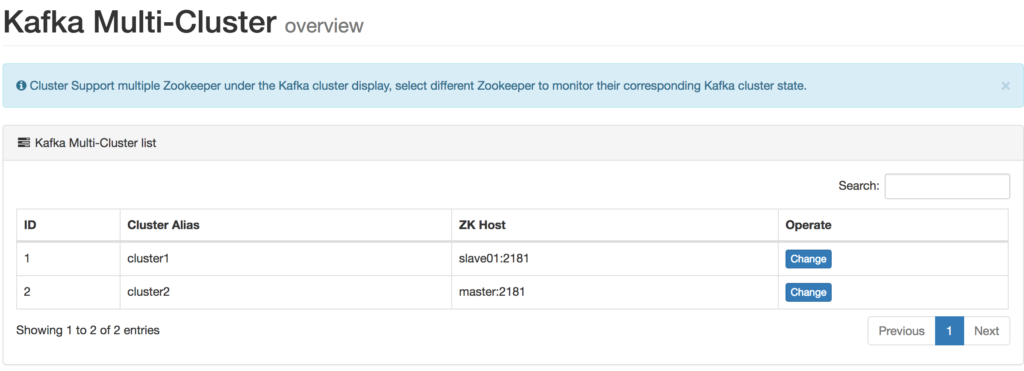Dismiss the blue info alert with X
This screenshot has height=371, width=1024.
[1006, 86]
